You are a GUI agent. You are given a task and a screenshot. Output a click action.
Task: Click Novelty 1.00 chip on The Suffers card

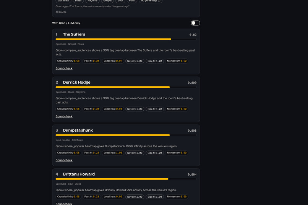[135, 61]
